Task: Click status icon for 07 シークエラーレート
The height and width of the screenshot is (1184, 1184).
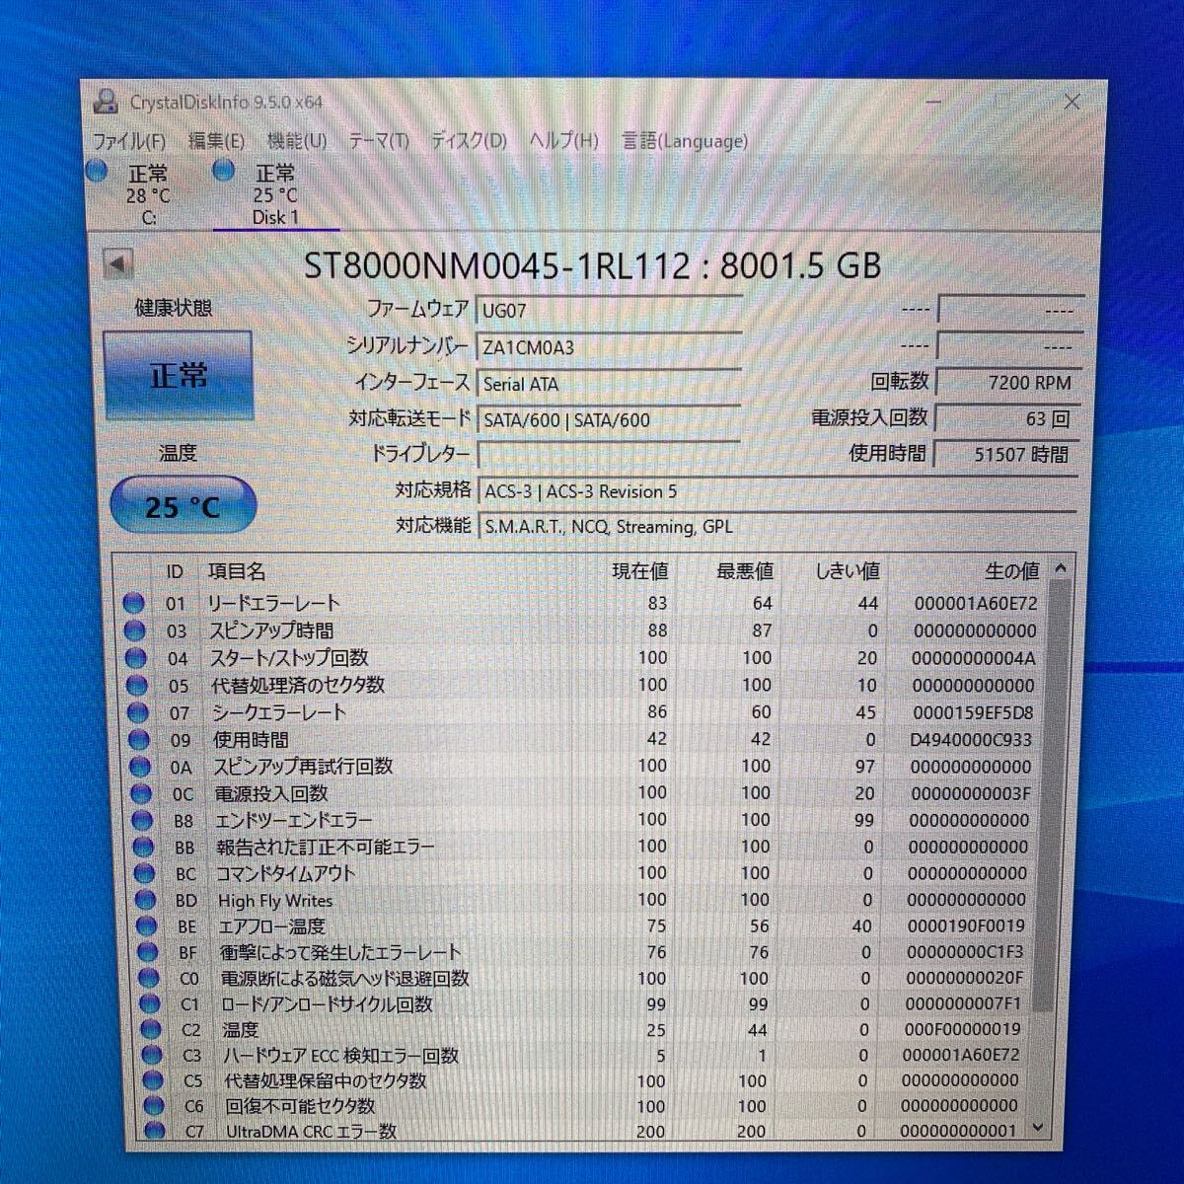Action: [137, 712]
